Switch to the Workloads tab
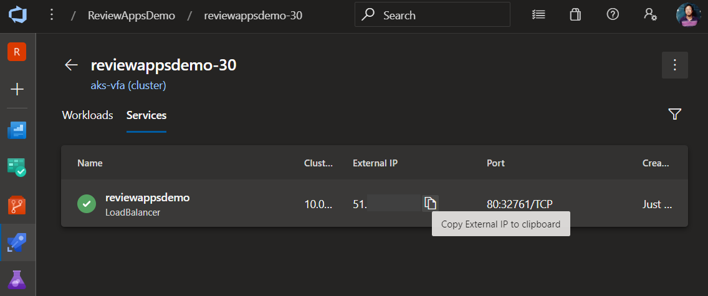708x296 pixels. pos(88,115)
